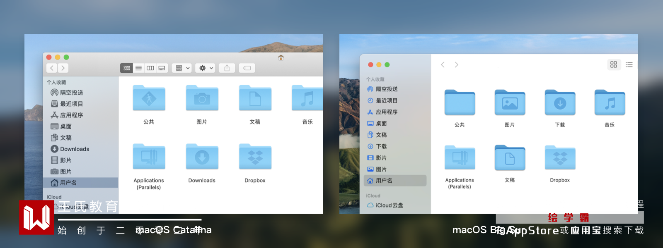Select 图片 in Catalina Finder sidebar
This screenshot has width=663, height=248.
(61, 172)
